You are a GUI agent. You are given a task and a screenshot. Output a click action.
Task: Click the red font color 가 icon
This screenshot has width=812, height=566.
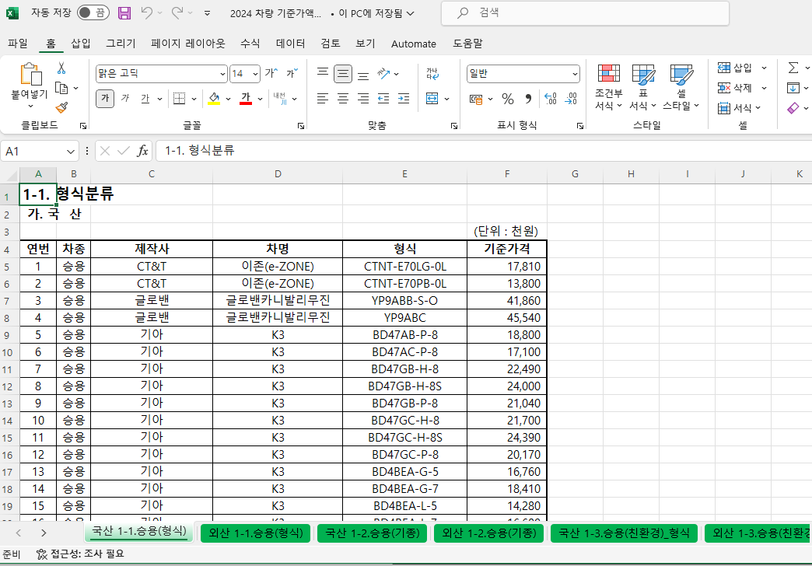click(x=246, y=98)
